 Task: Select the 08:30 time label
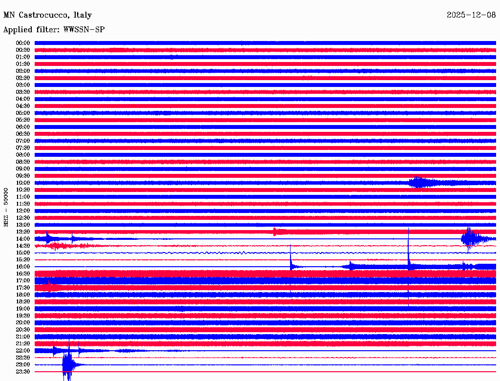(x=23, y=162)
